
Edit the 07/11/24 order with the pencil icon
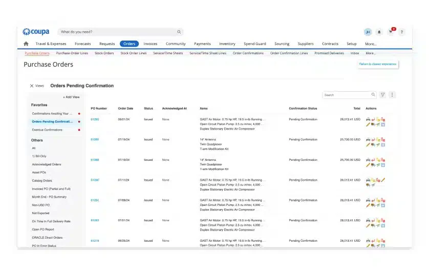(x=383, y=180)
